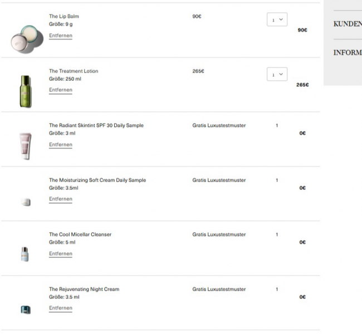
Task: Open quantity dropdown for The Treatment Lotion
Action: point(277,75)
